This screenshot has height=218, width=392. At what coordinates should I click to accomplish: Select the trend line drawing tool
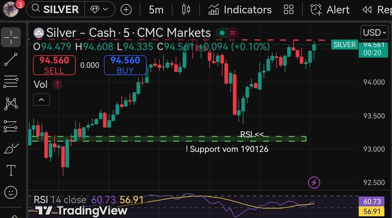(11, 59)
